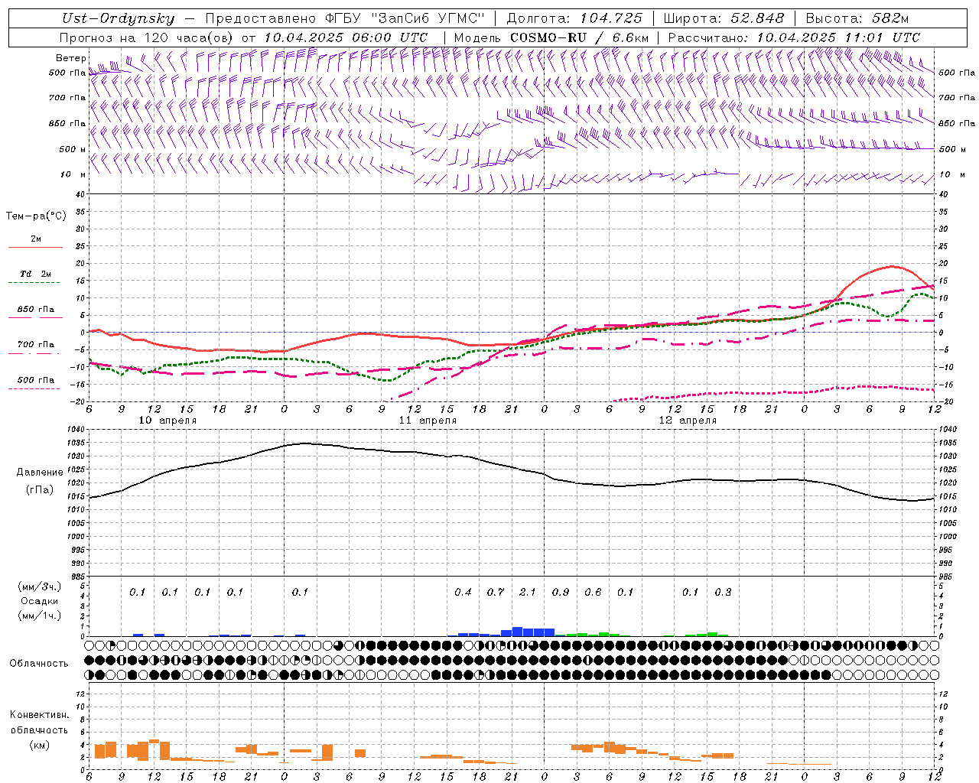Image resolution: width=979 pixels, height=783 pixels.
Task: Click the 700 гПа temperature legend entry
Action: 36,345
